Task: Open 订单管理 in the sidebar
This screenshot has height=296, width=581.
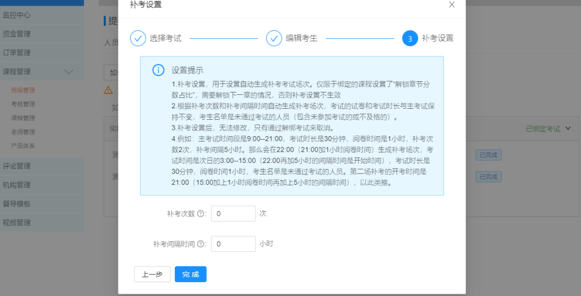Action: point(42,53)
